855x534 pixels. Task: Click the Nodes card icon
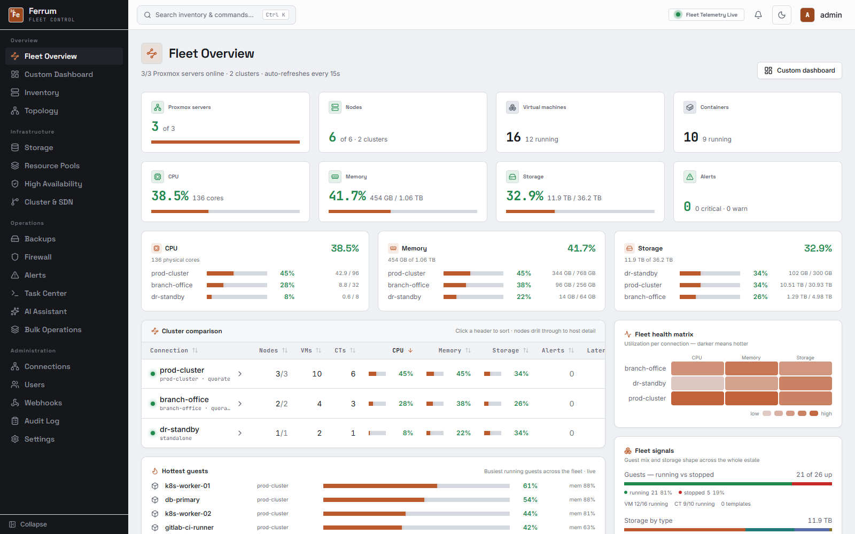[x=335, y=107]
